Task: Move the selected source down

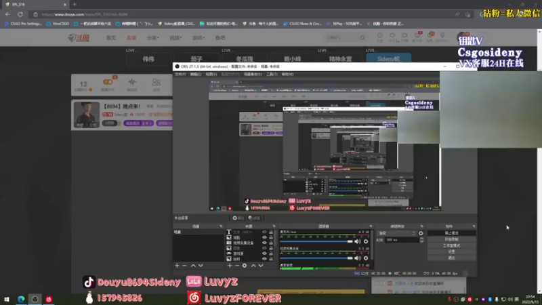Action: point(261,266)
